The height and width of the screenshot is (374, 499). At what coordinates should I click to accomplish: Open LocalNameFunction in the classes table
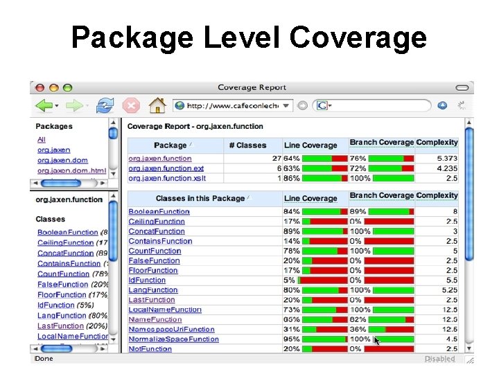pos(165,310)
